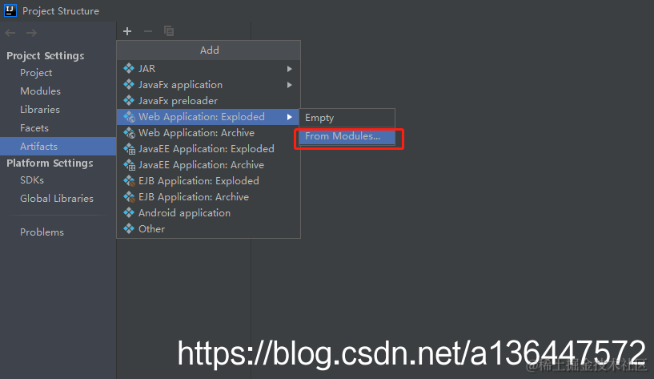Viewport: 654px width, 379px height.
Task: Choose Web Application: Archive entry
Action: pos(208,133)
